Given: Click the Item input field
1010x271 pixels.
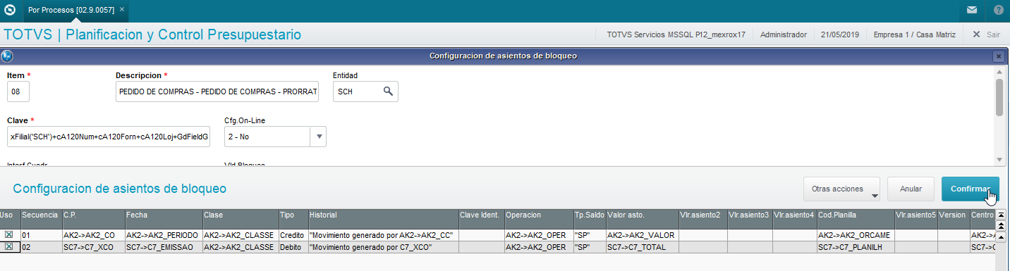Looking at the screenshot, I should click(x=18, y=92).
